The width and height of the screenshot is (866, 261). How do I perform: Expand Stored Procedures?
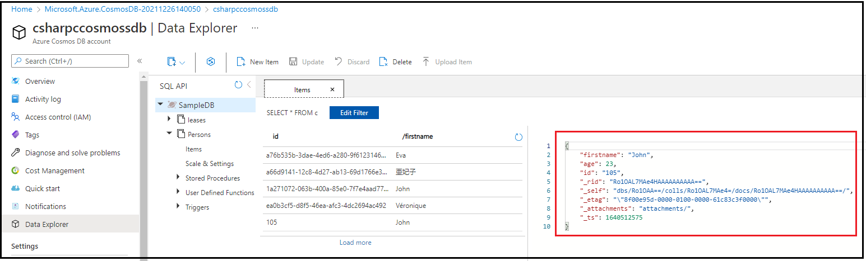point(179,178)
